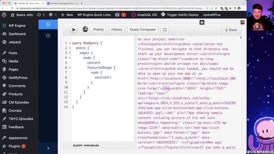Expand the sidebar with the right chevron
Image resolution: width=274 pixels, height=154 pixels.
pyautogui.click(x=48, y=148)
